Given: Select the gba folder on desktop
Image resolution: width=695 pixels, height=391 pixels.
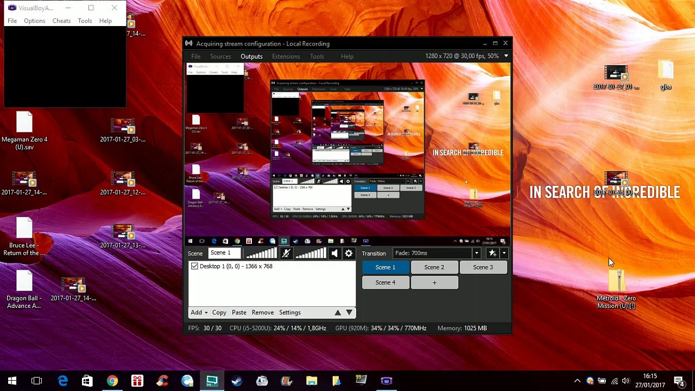Looking at the screenshot, I should click(x=666, y=75).
